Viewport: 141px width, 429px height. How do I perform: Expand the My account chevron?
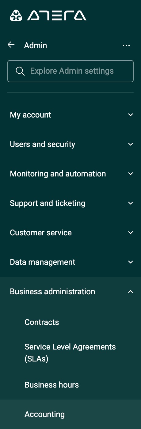(131, 115)
